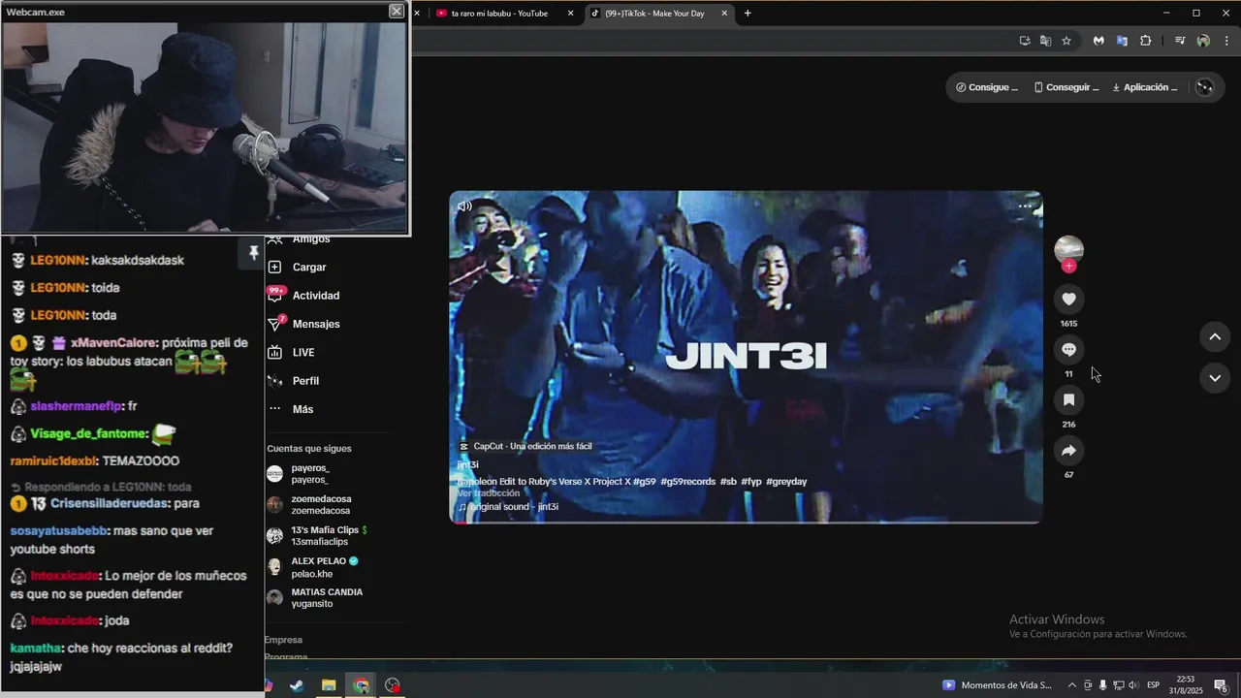The image size is (1241, 698).
Task: Open Chrome extensions puzzle icon
Action: click(x=1146, y=41)
